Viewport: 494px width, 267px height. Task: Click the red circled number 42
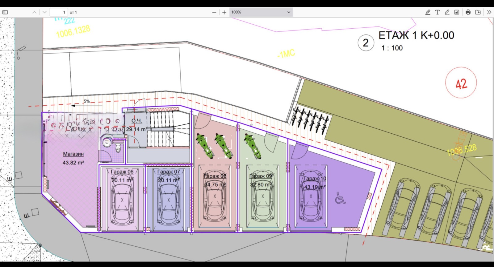tap(461, 83)
